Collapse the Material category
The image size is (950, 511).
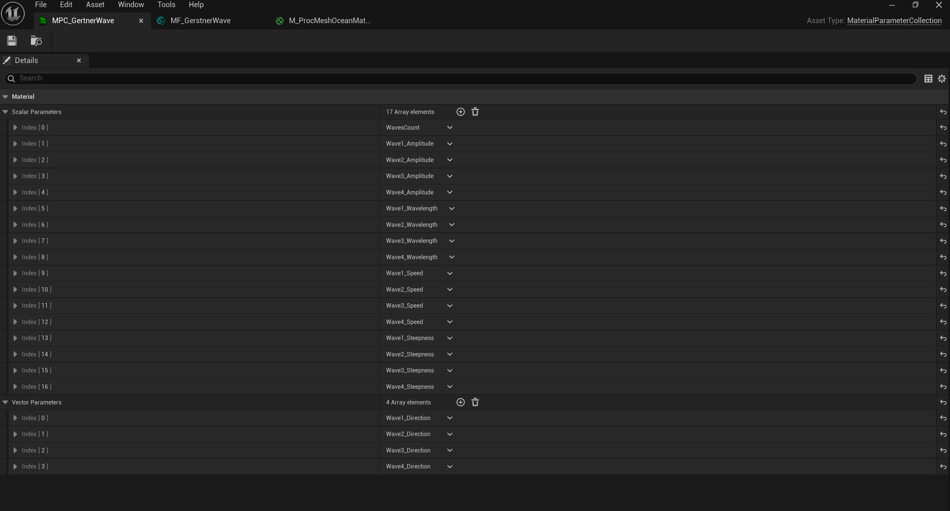pyautogui.click(x=5, y=97)
